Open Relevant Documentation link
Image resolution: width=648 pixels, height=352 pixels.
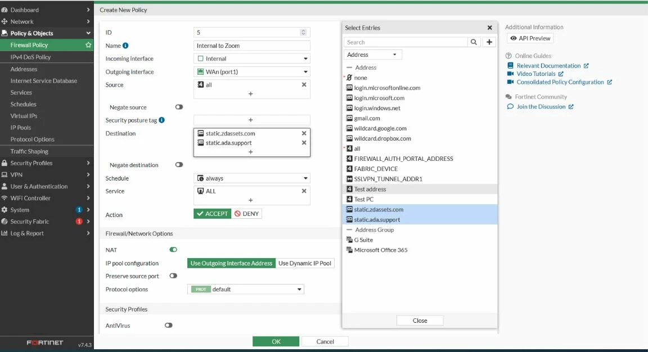[548, 66]
